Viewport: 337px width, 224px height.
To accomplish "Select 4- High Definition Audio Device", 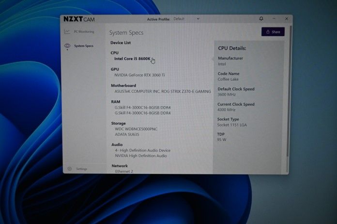I will (x=143, y=151).
